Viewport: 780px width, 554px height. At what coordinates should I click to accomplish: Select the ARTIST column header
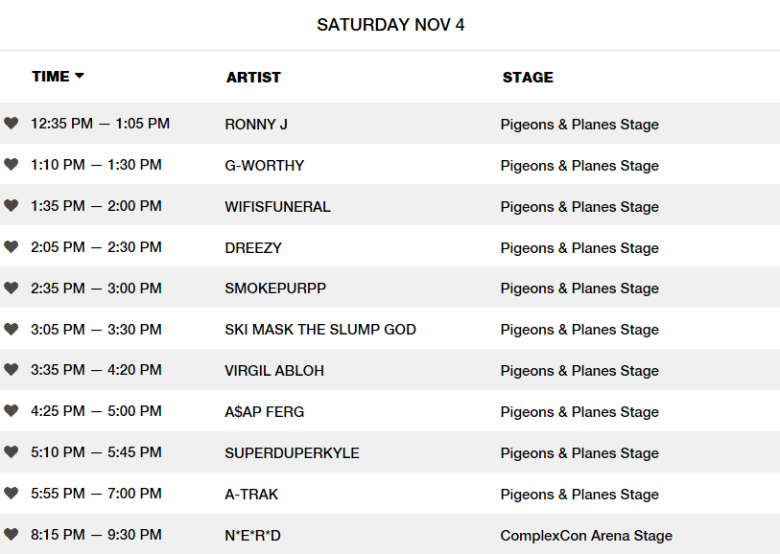tap(253, 78)
